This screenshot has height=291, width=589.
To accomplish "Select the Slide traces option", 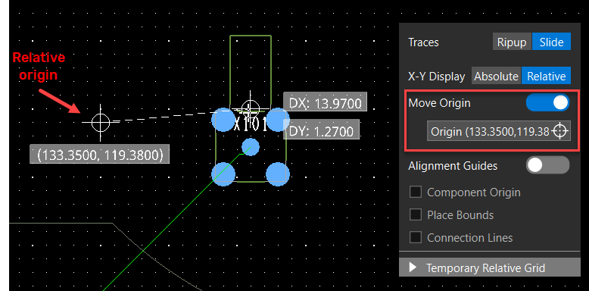I will click(x=551, y=42).
